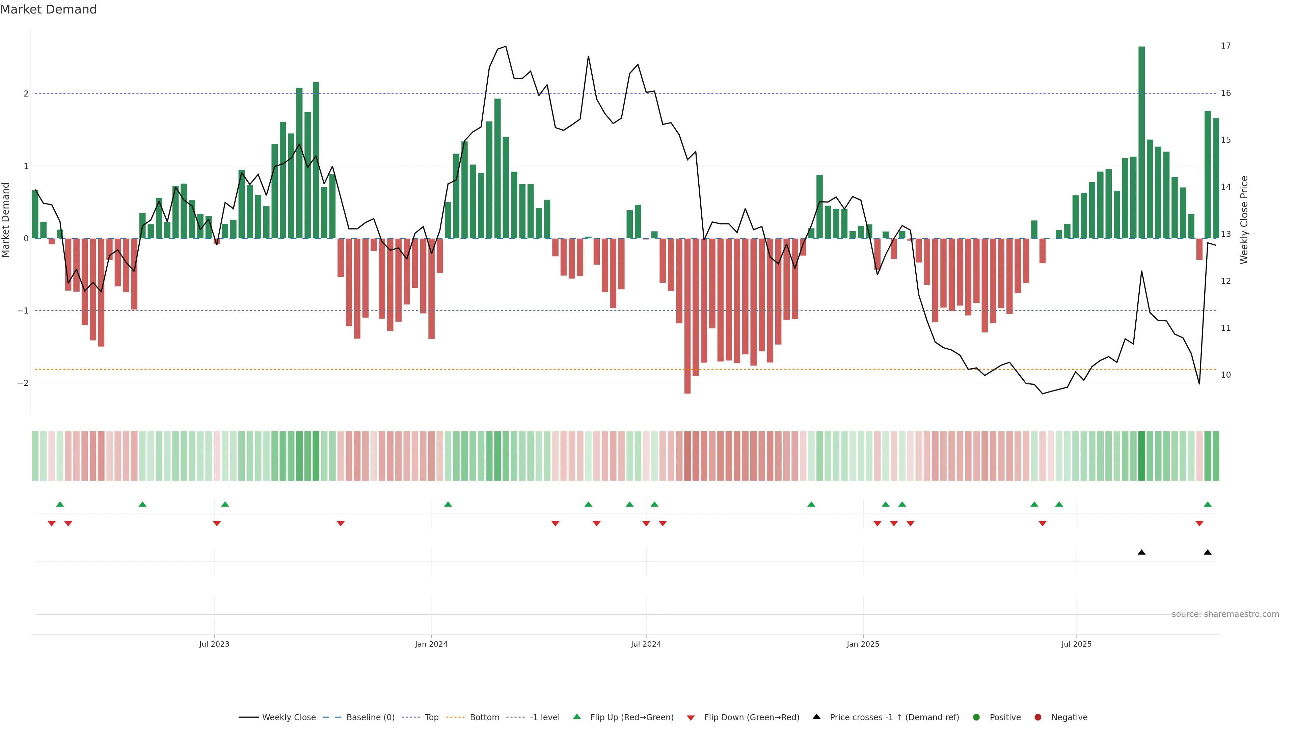1296x729 pixels.
Task: Click the last red flip-down marker
Action: pyautogui.click(x=1199, y=524)
